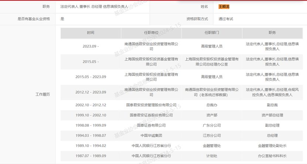Click the 1994.03 - 1998.07 date cell
The width and height of the screenshot is (307, 164).
click(x=91, y=136)
